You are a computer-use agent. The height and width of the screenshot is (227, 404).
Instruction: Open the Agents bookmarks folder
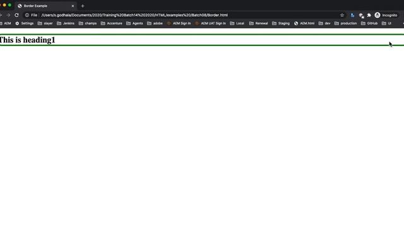point(134,23)
